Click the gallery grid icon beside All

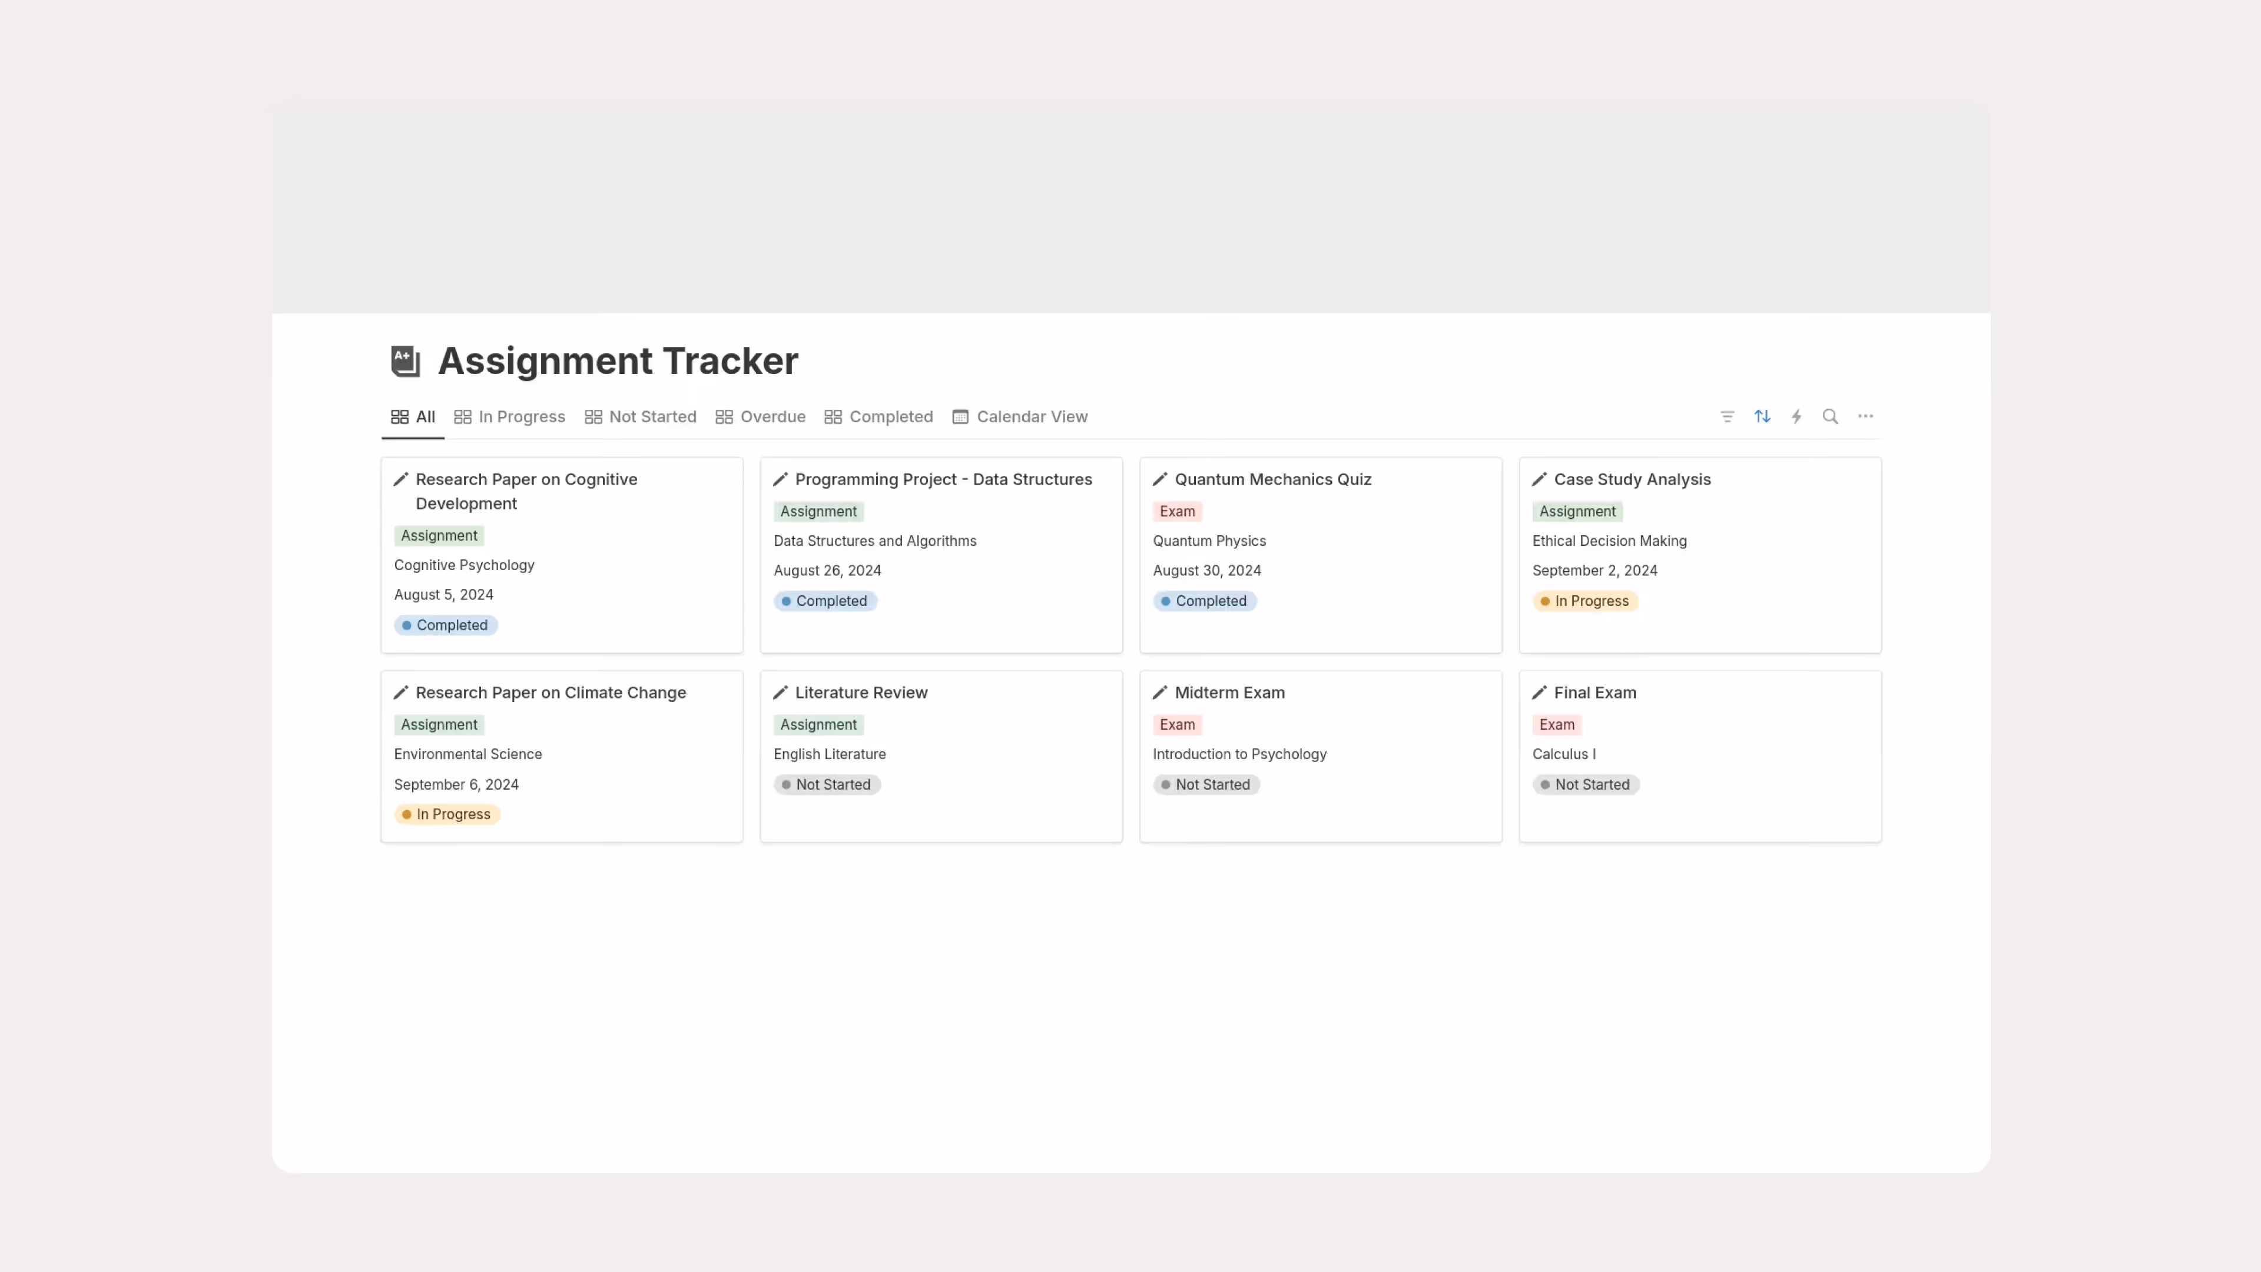click(399, 416)
